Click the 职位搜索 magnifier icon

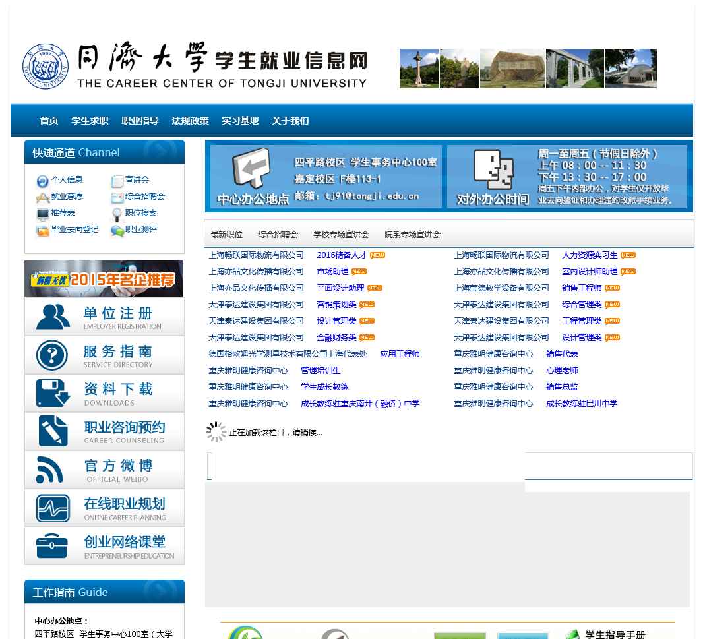pyautogui.click(x=117, y=214)
